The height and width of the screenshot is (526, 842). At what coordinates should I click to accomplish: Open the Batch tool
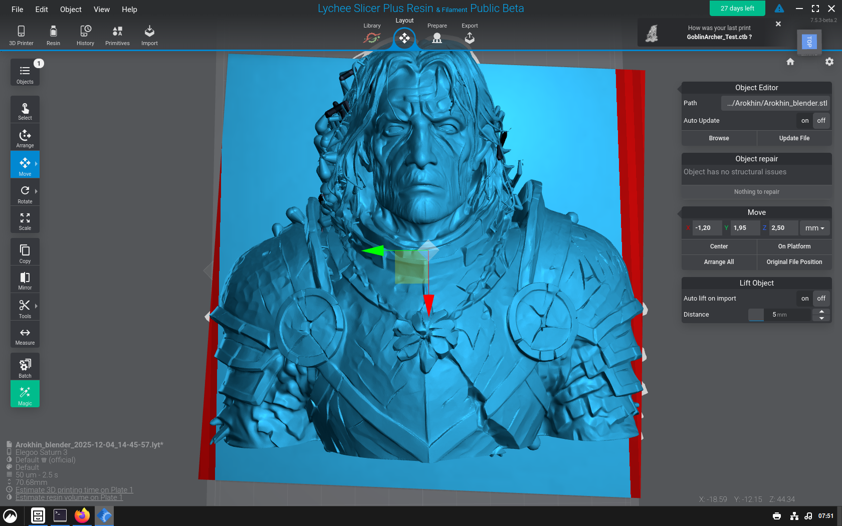[25, 367]
